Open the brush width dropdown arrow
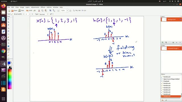The width and height of the screenshot is (182, 102). pyautogui.click(x=30, y=14)
